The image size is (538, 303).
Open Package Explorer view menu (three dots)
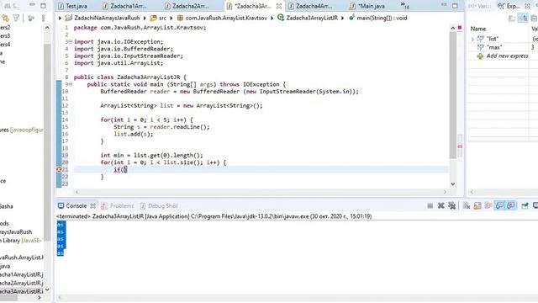43,19
